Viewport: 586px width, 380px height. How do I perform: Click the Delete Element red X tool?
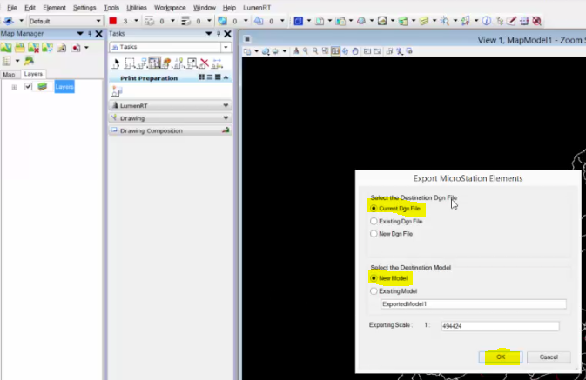[x=204, y=63]
